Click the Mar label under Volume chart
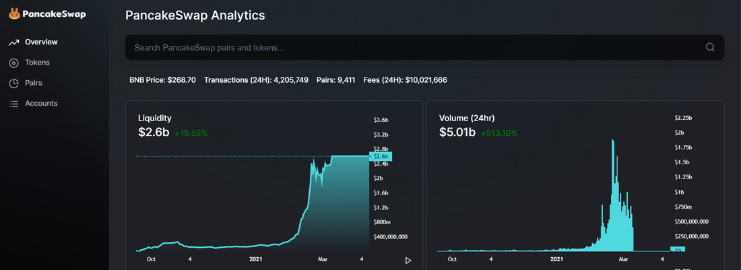 (623, 260)
